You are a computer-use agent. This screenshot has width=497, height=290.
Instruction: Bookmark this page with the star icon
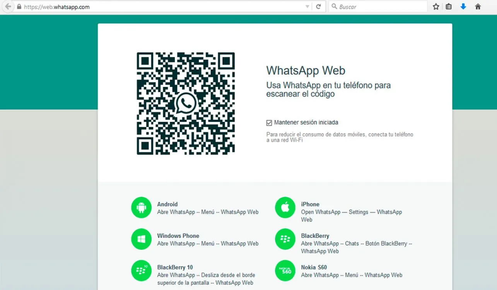(436, 7)
